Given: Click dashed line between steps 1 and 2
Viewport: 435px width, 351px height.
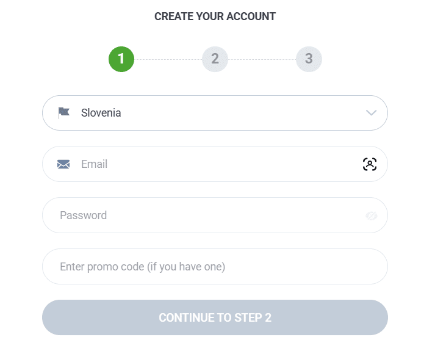Looking at the screenshot, I should [x=168, y=59].
